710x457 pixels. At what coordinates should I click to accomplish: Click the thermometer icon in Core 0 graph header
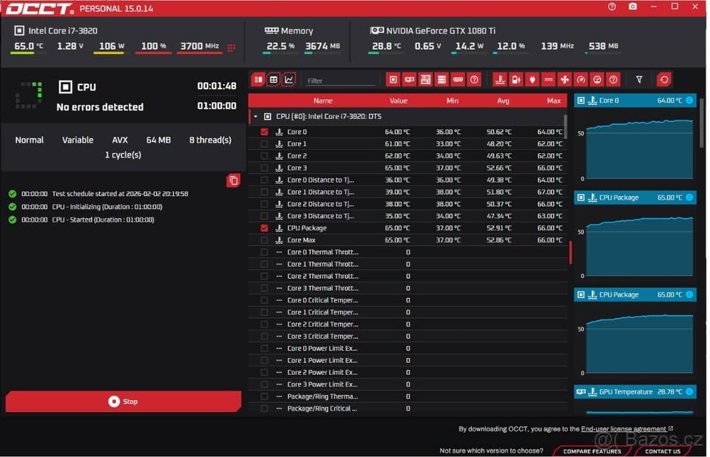[592, 101]
